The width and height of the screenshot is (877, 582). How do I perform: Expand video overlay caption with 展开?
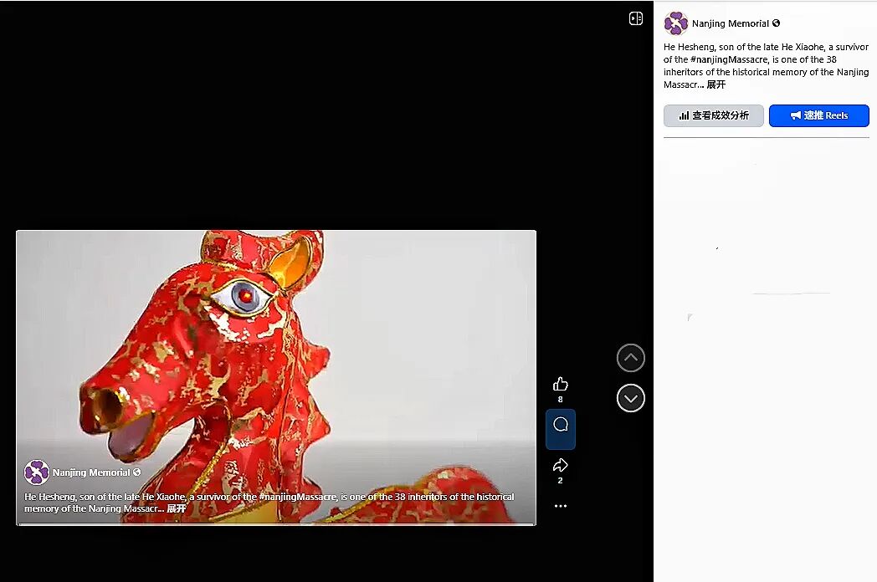[176, 508]
